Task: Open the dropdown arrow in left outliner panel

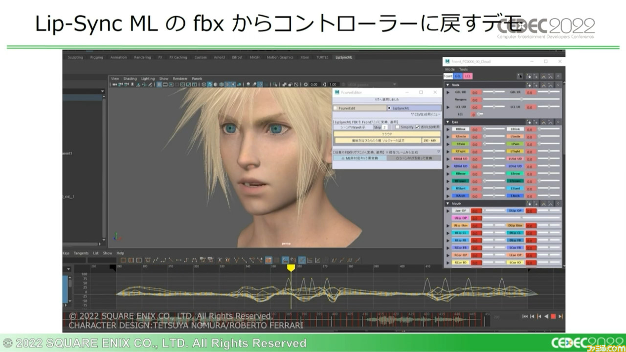Action: coord(102,91)
